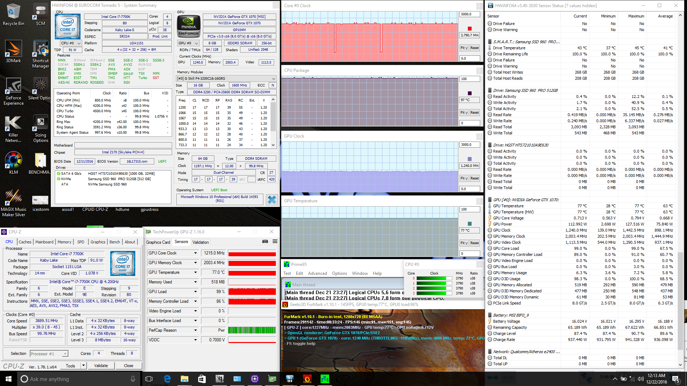687x386 pixels.
Task: Select the Charge Rate battery sensor row
Action: tap(581, 340)
